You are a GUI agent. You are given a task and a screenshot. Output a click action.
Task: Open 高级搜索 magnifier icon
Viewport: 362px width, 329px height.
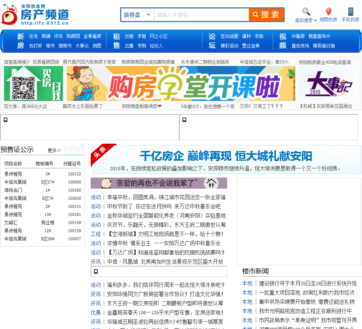point(306,11)
